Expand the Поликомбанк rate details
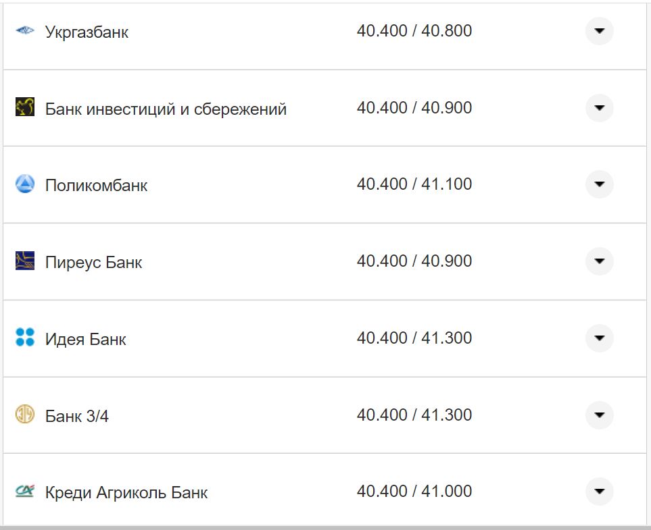 (599, 184)
